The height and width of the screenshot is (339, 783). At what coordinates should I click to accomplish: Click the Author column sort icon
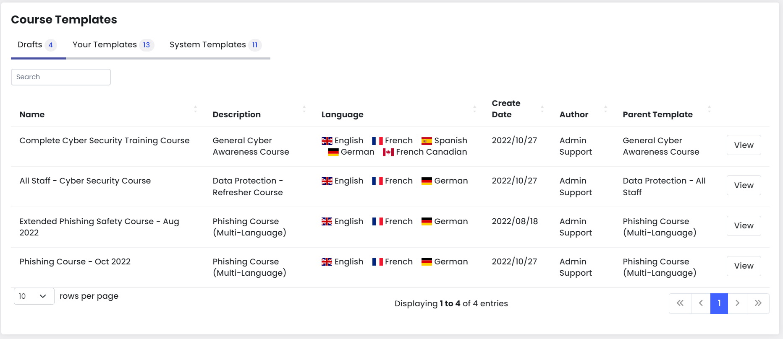tap(605, 109)
